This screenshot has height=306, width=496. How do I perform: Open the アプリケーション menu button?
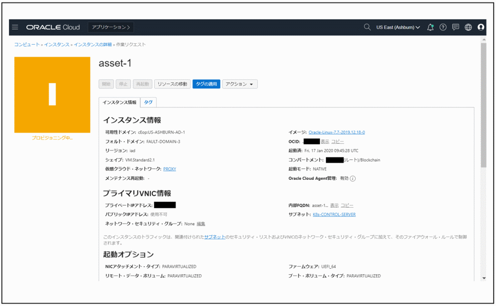[x=111, y=27]
